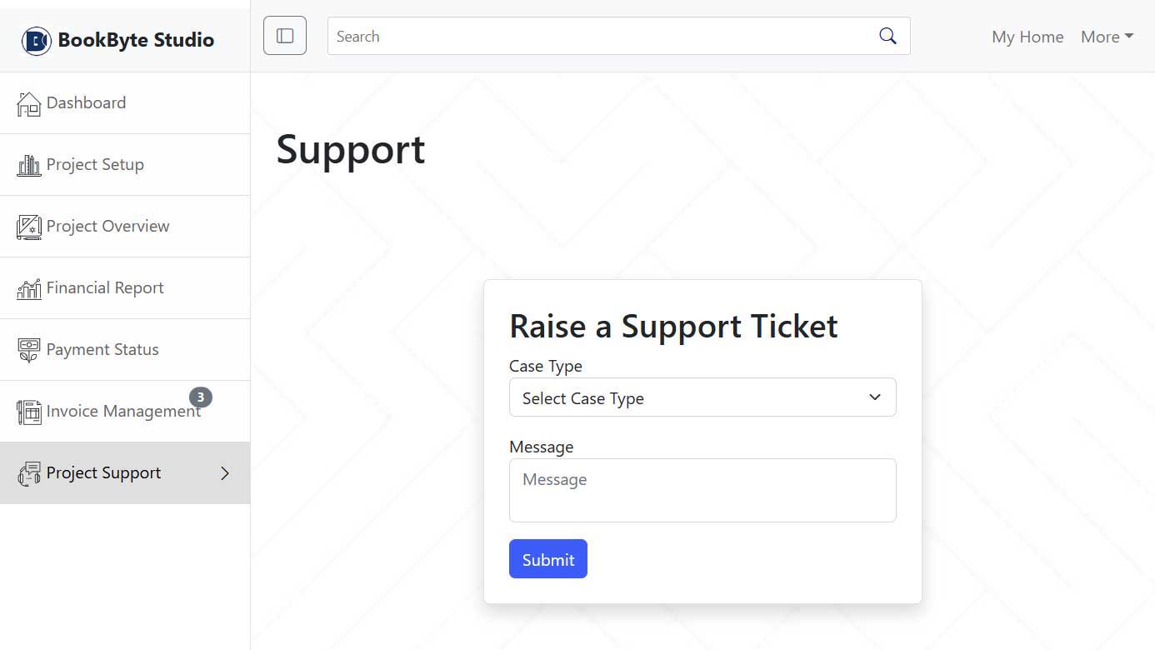Click the Dashboard house icon
Screen dimensions: 1155x650
[x=28, y=103]
